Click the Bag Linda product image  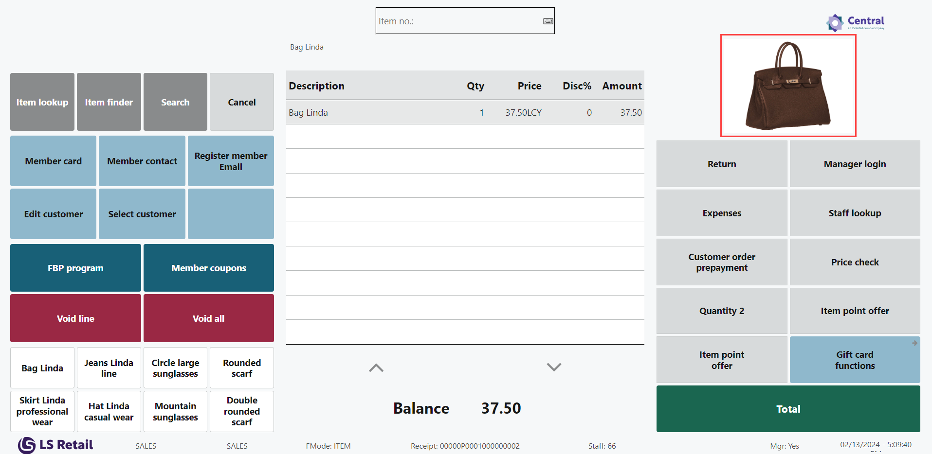pyautogui.click(x=788, y=86)
